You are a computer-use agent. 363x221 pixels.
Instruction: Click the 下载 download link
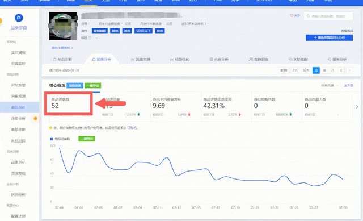pyautogui.click(x=348, y=86)
